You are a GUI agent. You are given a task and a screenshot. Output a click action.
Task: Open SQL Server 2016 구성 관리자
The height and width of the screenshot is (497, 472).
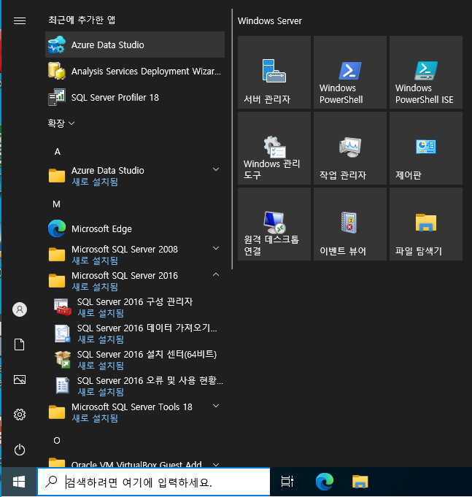click(135, 307)
